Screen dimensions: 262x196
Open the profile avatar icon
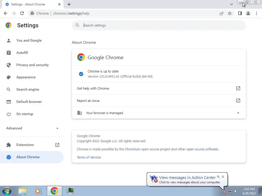pyautogui.click(x=248, y=13)
